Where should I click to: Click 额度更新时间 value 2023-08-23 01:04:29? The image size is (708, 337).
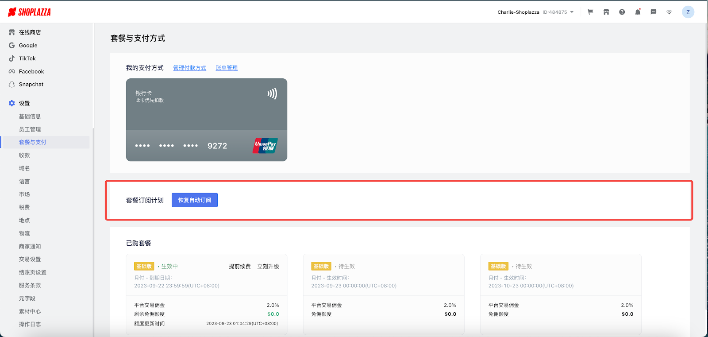[242, 324]
